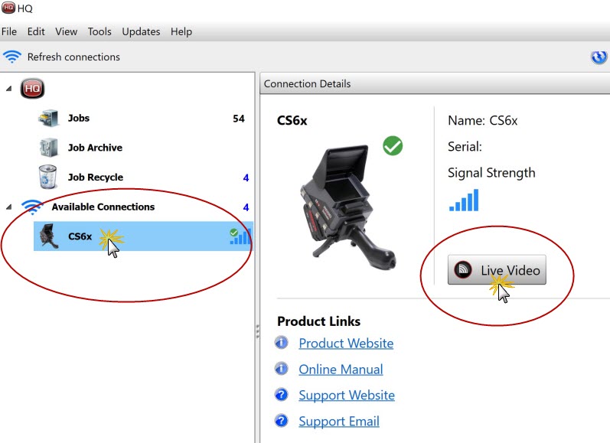Click the Serial: label
Image resolution: width=610 pixels, height=443 pixels.
[x=465, y=147]
